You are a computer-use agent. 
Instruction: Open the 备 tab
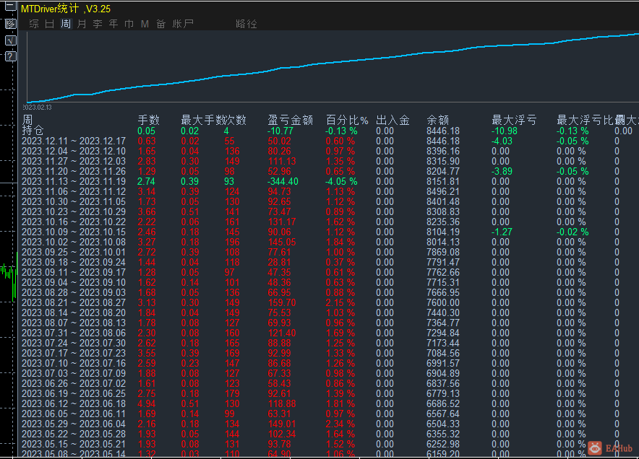161,24
